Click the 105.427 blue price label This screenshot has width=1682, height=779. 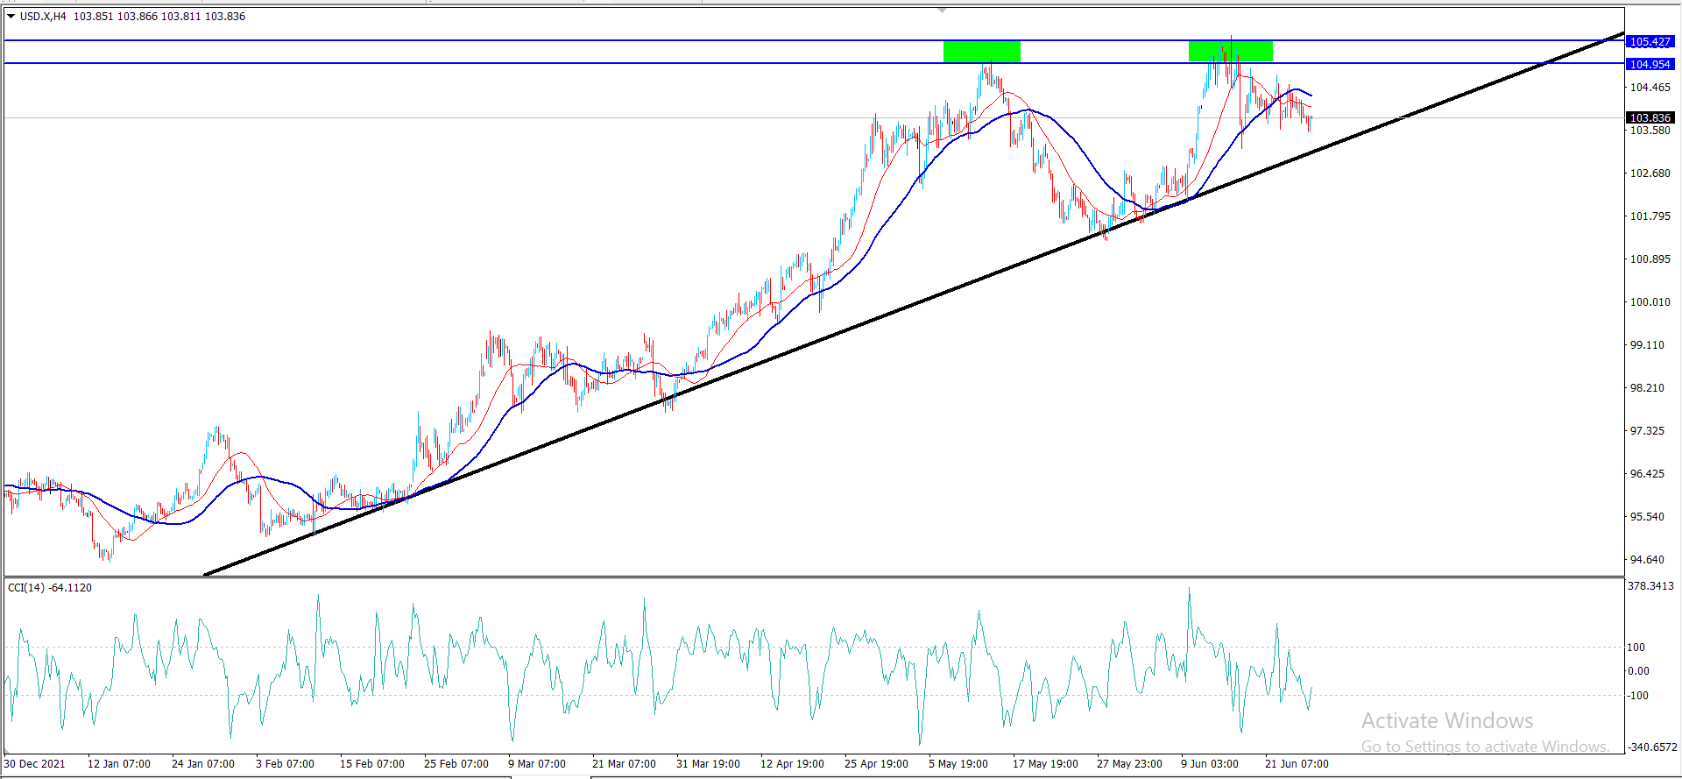point(1650,41)
